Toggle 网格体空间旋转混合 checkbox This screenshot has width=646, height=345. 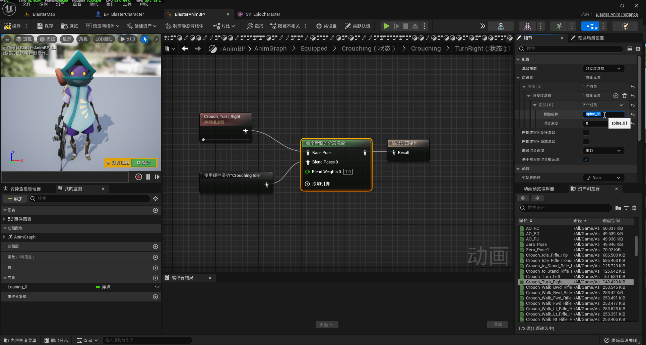pyautogui.click(x=586, y=133)
